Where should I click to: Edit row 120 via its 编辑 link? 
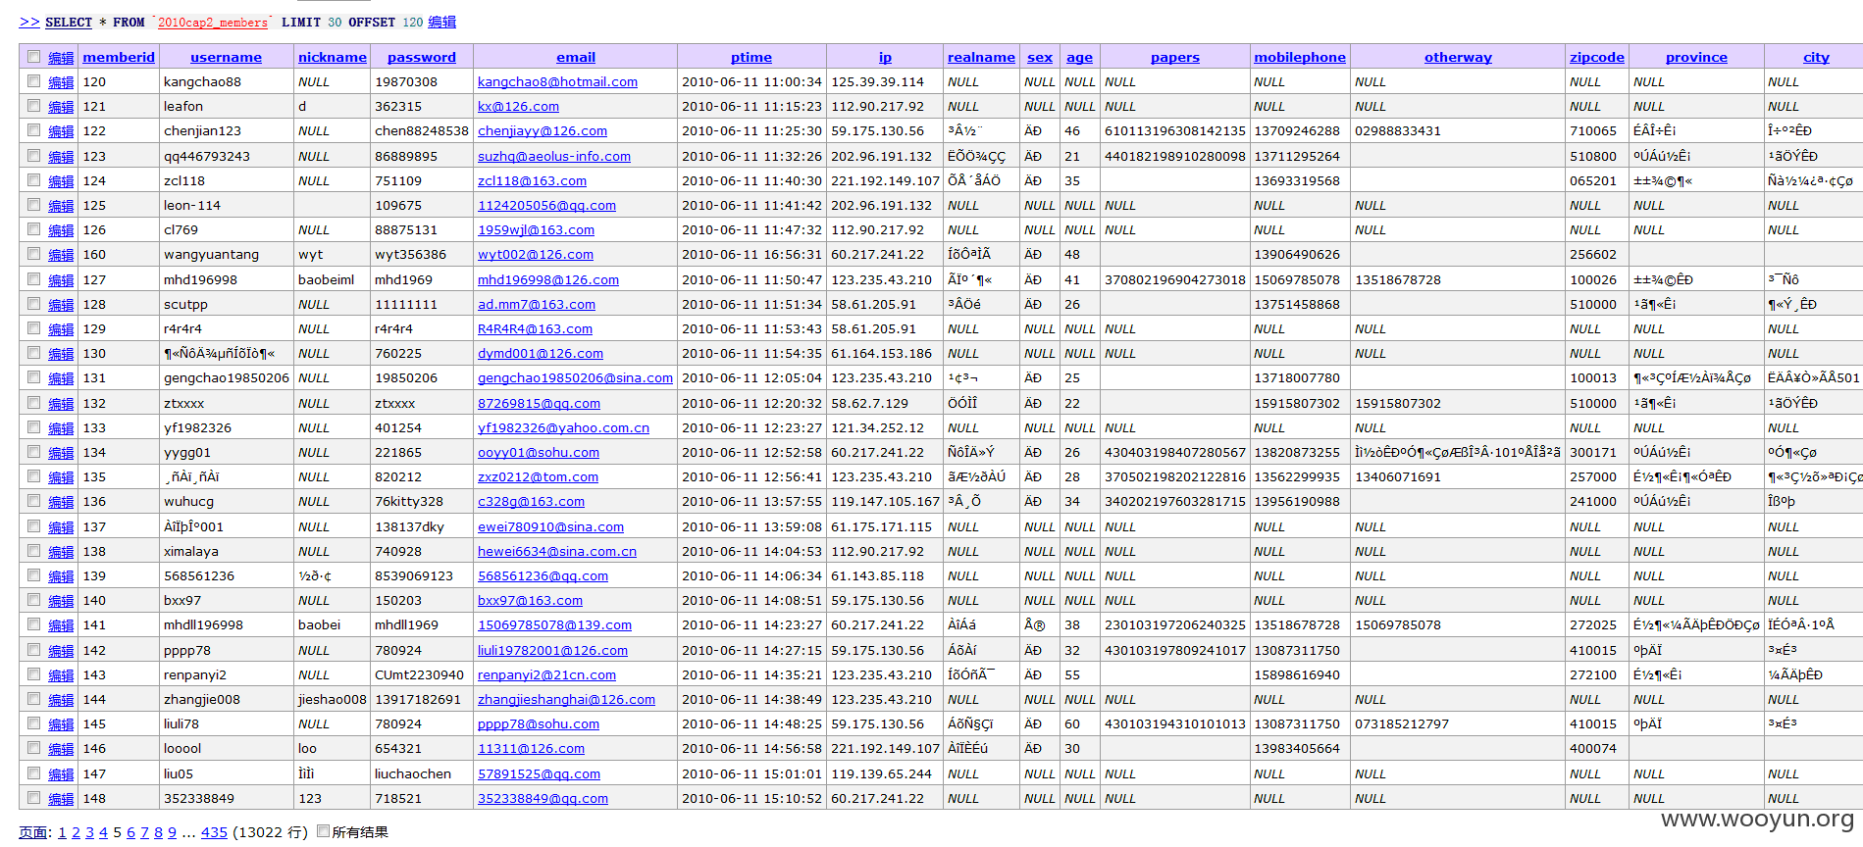(61, 82)
